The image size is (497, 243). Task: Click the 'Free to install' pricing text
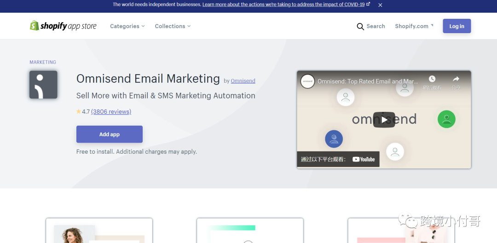pos(137,151)
